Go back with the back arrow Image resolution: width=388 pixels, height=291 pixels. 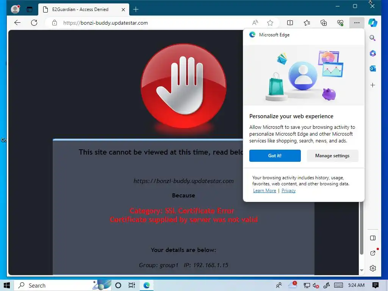point(17,23)
